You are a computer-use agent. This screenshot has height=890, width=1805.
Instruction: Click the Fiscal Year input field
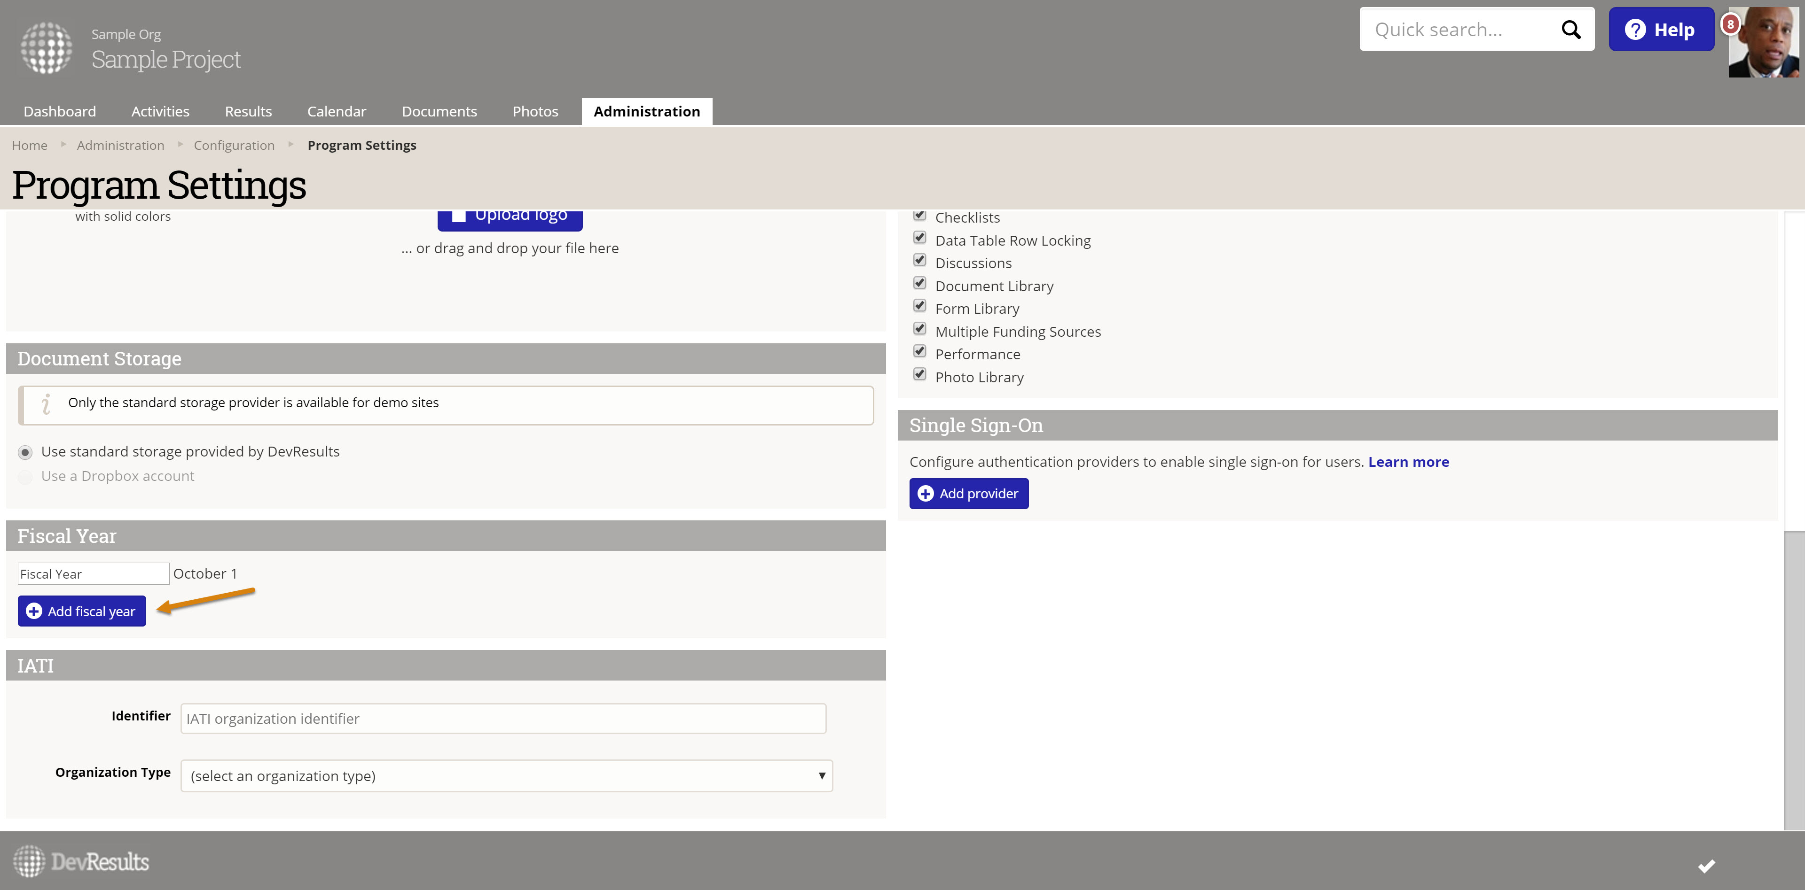[93, 573]
